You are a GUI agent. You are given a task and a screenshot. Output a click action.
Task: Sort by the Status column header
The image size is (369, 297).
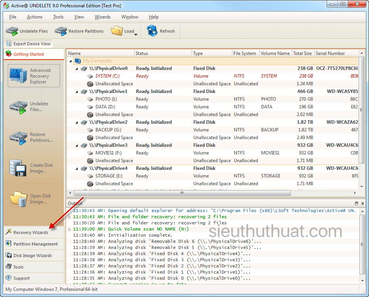tap(163, 53)
